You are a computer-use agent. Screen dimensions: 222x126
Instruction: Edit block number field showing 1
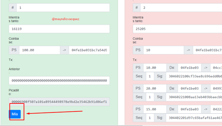coord(63,8)
